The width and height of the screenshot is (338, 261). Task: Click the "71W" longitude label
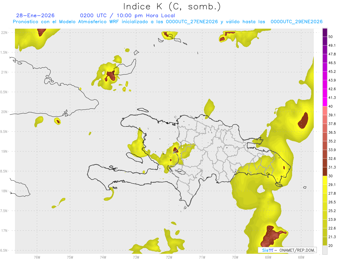tap(202, 257)
